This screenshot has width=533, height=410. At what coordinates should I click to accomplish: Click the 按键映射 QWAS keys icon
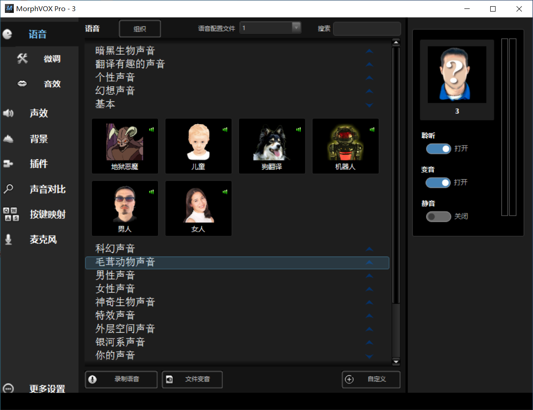[11, 214]
